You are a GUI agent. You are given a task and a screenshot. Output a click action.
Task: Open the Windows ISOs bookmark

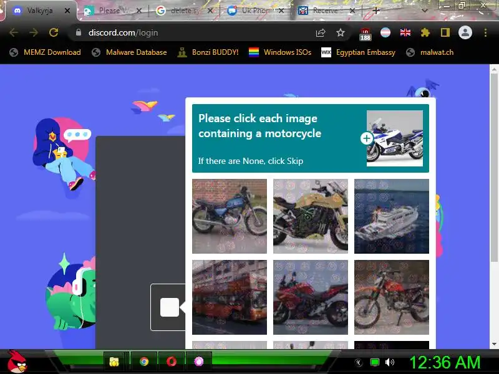tap(280, 52)
